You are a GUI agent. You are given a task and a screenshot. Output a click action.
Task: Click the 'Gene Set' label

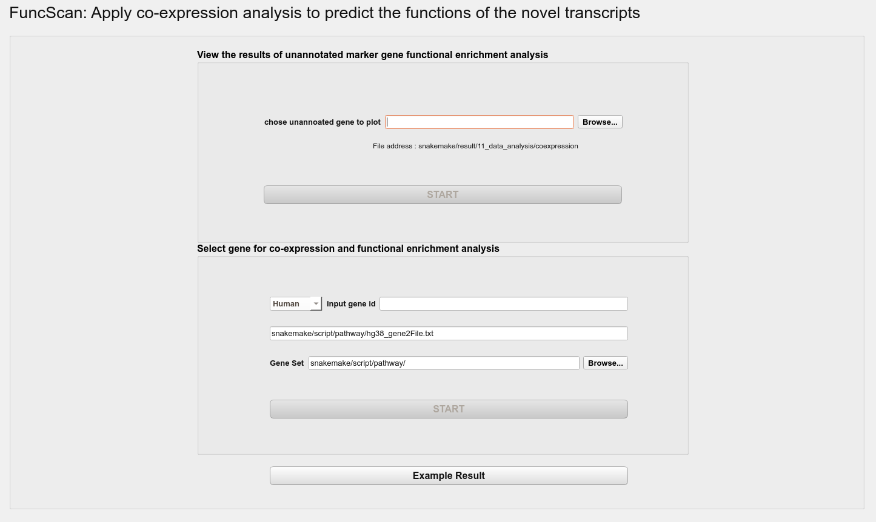[287, 363]
